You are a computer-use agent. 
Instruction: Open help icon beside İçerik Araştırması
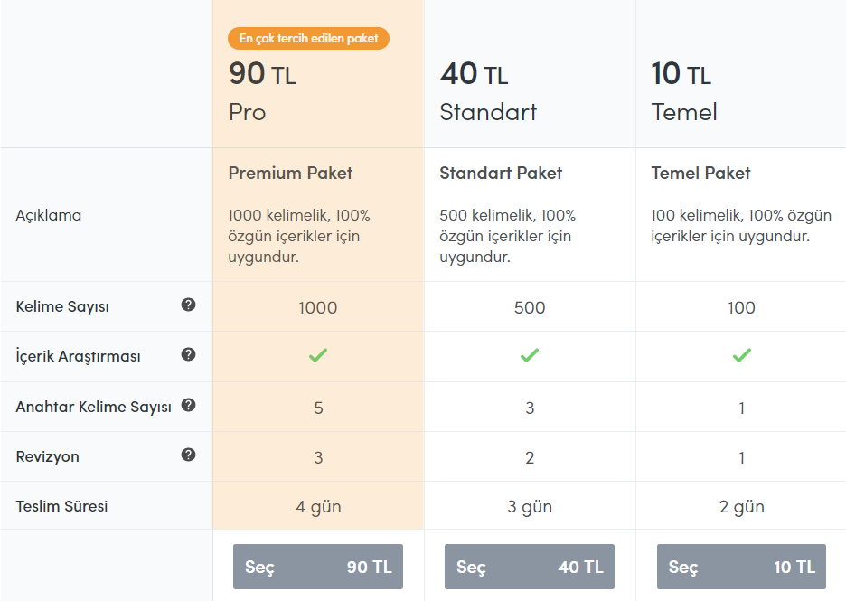tap(188, 354)
